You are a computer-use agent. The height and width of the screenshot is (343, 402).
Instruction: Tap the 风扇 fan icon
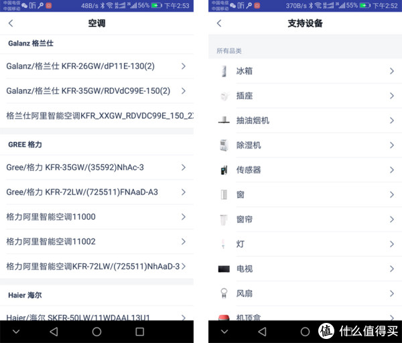[x=224, y=293]
